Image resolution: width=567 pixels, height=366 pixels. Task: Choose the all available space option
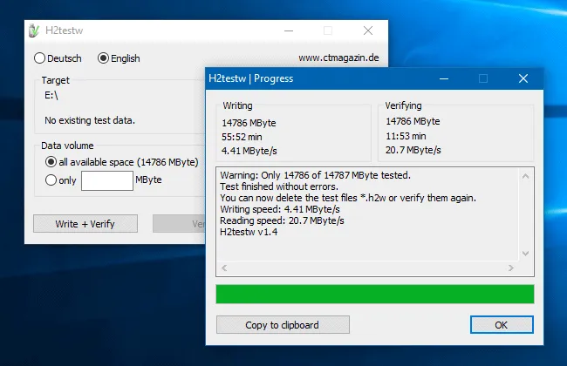51,162
